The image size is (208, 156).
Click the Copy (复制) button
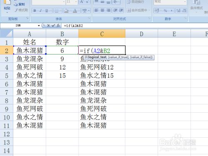coord(19,5)
